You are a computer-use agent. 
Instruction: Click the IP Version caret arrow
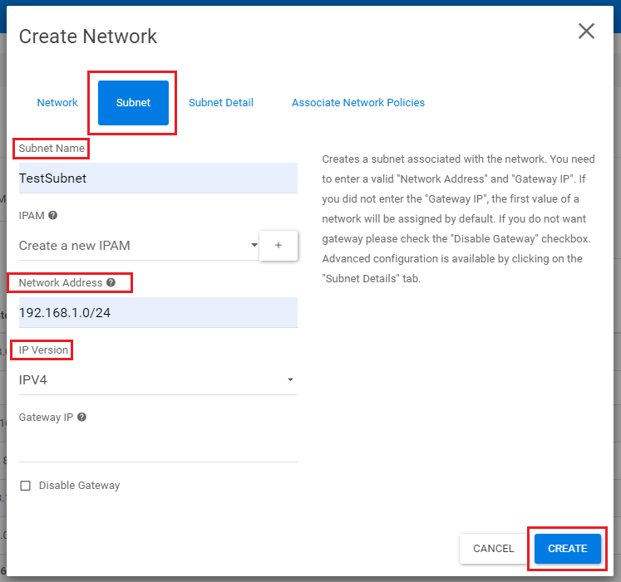tap(290, 380)
